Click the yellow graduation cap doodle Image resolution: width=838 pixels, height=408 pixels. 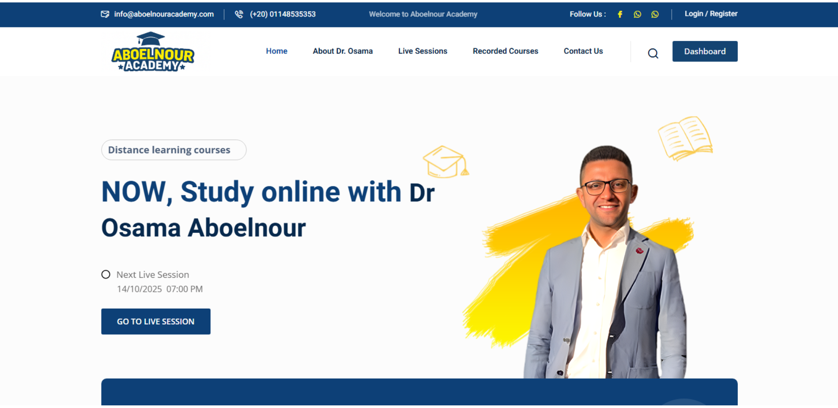[x=446, y=162]
